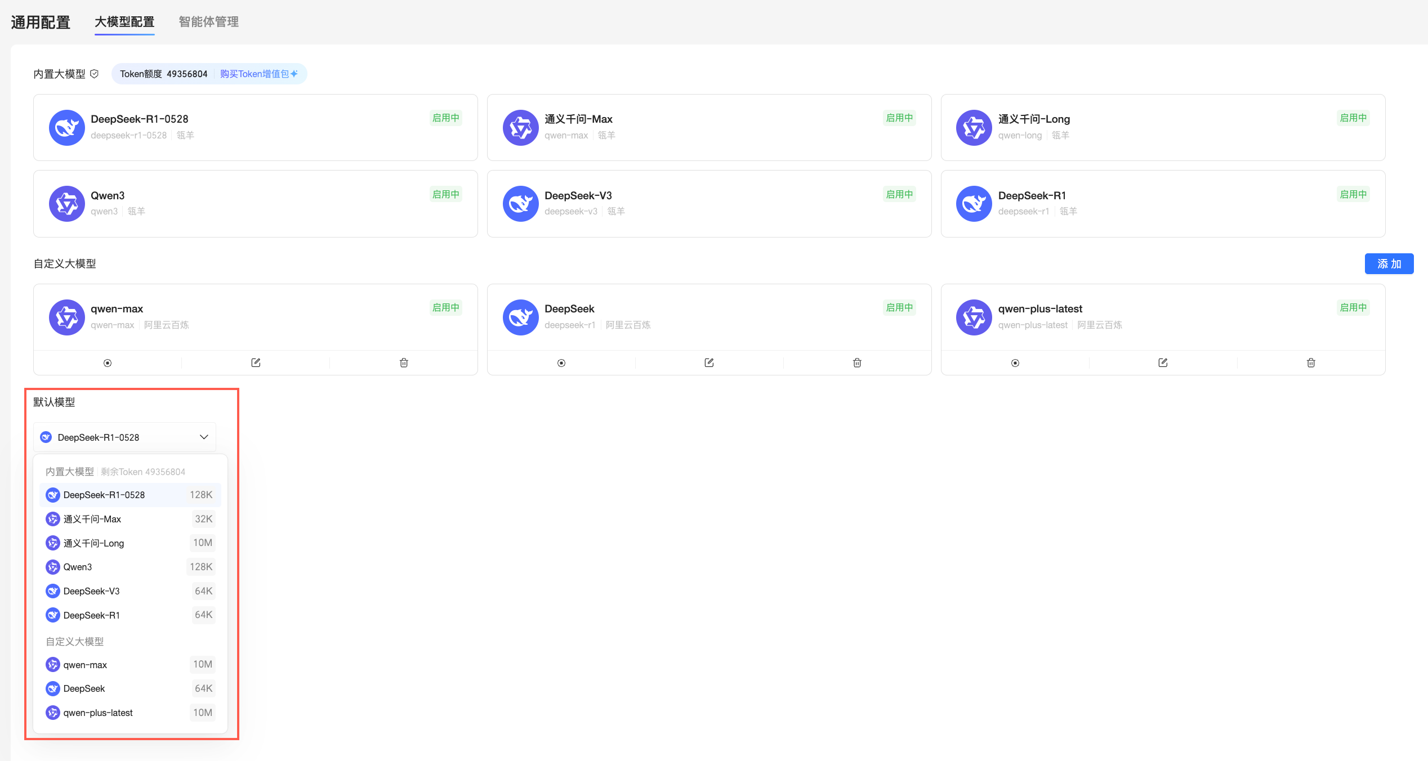This screenshot has width=1428, height=761.
Task: Click the Token额度 49356804 text
Action: coord(164,74)
